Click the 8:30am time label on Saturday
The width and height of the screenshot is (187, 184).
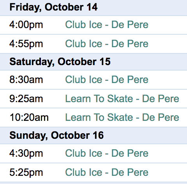(26, 80)
